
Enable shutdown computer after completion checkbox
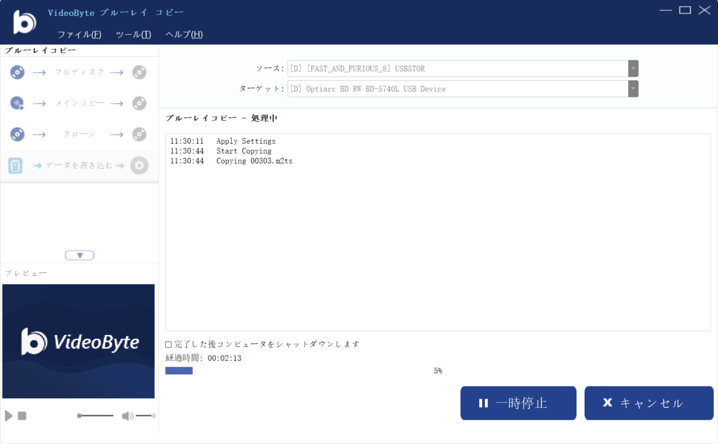click(167, 344)
